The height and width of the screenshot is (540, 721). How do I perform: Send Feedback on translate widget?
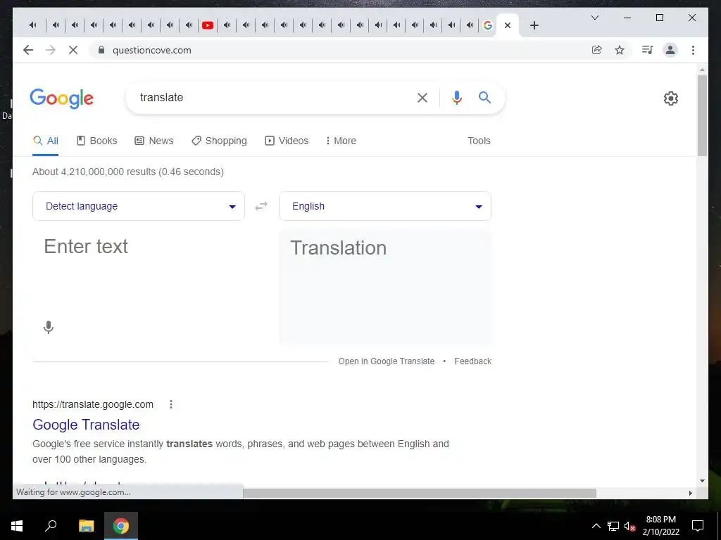click(472, 361)
